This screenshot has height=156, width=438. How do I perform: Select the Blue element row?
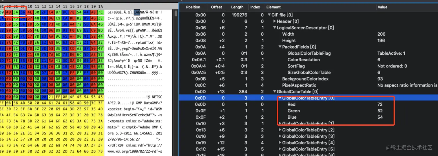309,117
